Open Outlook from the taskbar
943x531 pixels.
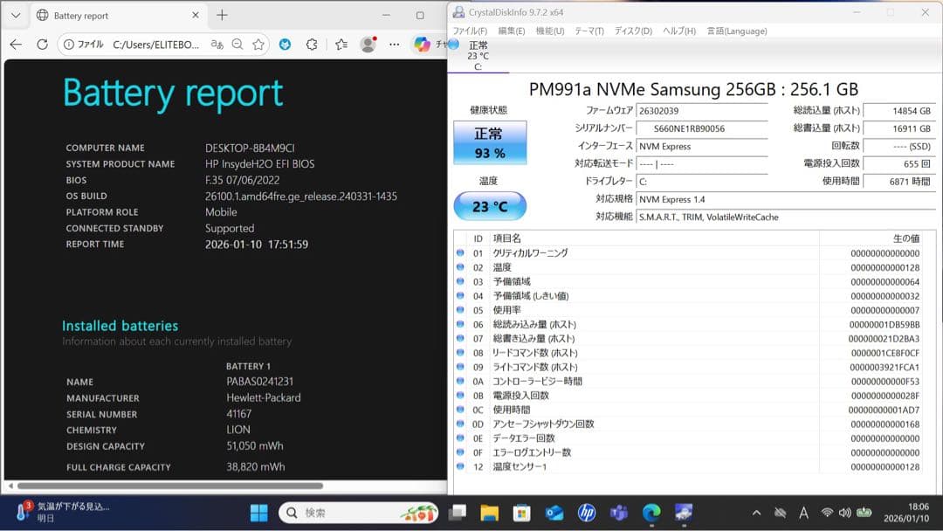(554, 513)
